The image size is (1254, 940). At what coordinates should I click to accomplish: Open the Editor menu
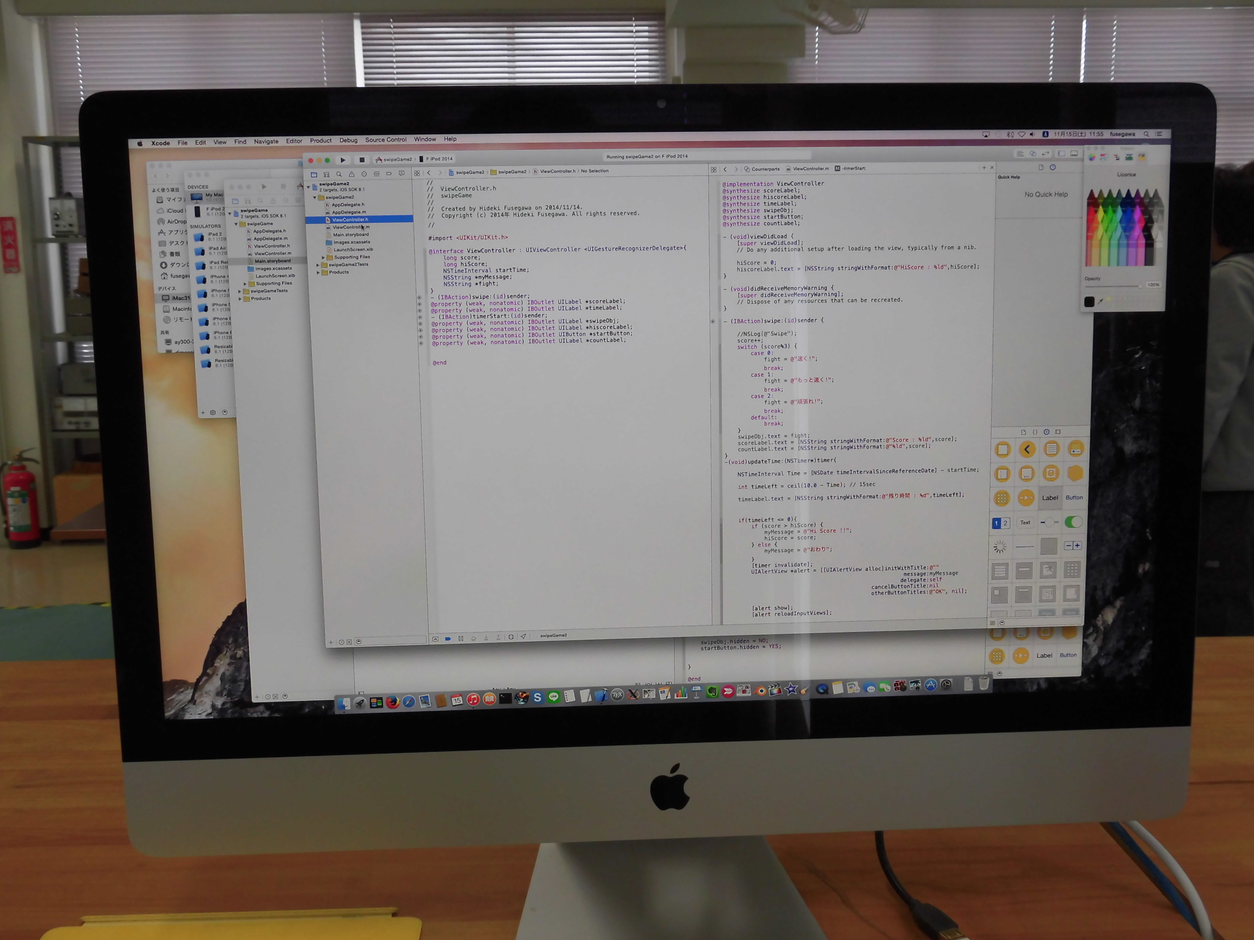click(x=294, y=141)
